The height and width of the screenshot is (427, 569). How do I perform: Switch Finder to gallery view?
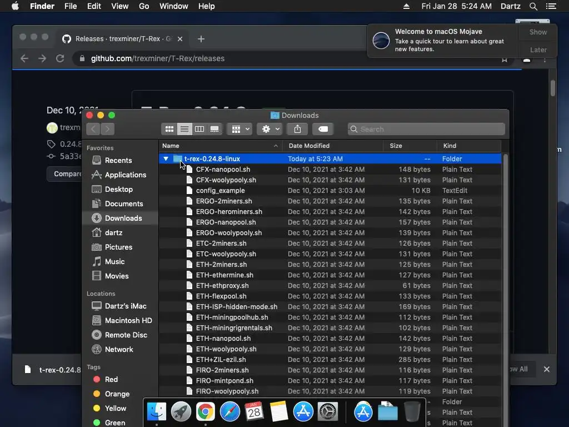pyautogui.click(x=214, y=129)
